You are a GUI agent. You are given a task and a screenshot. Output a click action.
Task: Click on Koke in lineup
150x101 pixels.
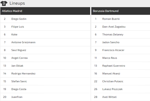point(14,35)
